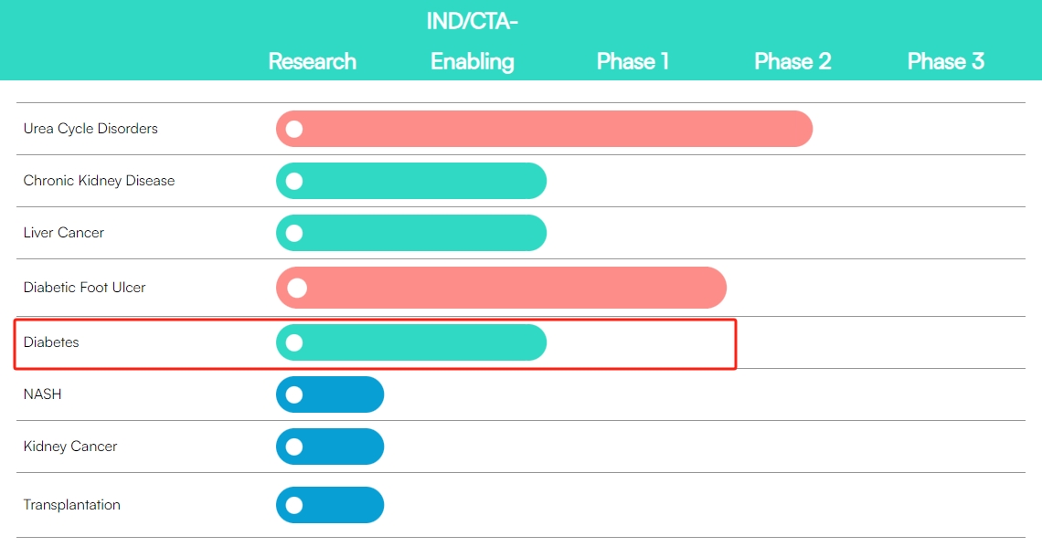The image size is (1042, 557).
Task: Click the white dot on Liver Cancer bar
Action: [x=293, y=233]
